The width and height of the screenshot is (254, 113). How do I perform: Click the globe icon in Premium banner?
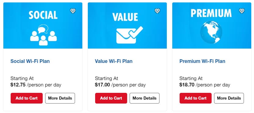coord(211,32)
